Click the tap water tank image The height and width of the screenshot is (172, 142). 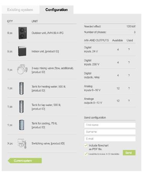(x=21, y=107)
